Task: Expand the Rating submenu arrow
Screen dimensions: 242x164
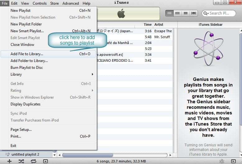Action: [93, 91]
